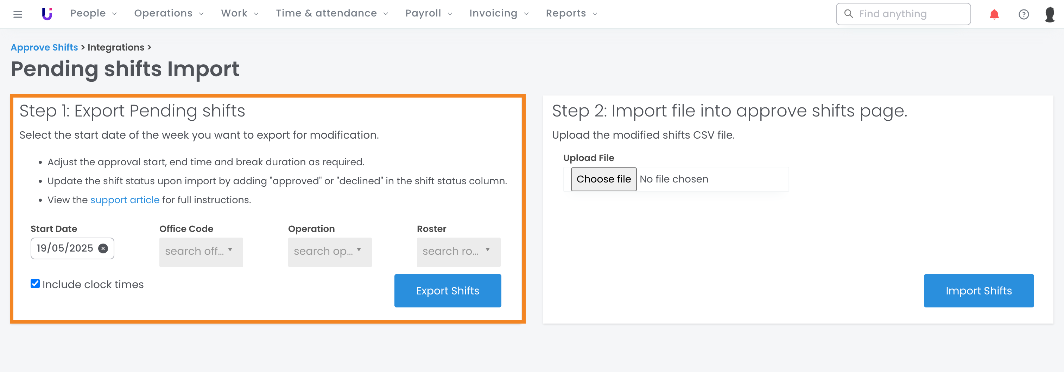This screenshot has height=372, width=1064.
Task: Open the hamburger side menu
Action: tap(17, 14)
